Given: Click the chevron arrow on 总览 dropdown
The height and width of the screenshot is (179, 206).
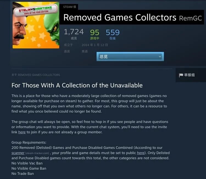Looking at the screenshot, I should (x=160, y=57).
